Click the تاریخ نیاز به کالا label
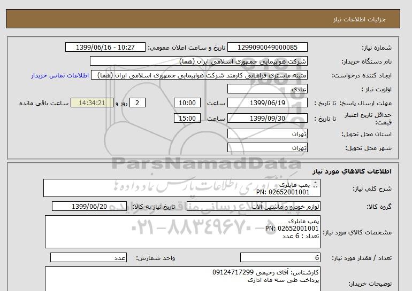 [154, 207]
